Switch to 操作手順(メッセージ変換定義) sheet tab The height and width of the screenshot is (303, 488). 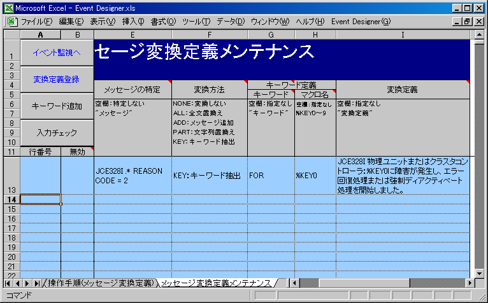(x=101, y=283)
